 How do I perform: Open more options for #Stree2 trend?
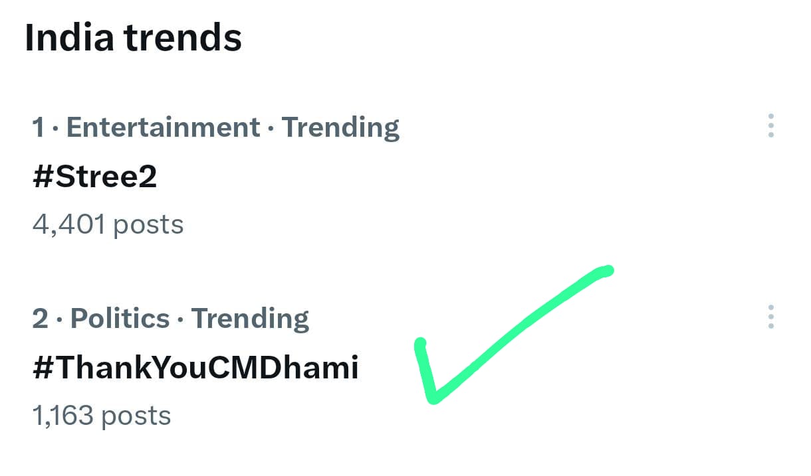coord(770,125)
